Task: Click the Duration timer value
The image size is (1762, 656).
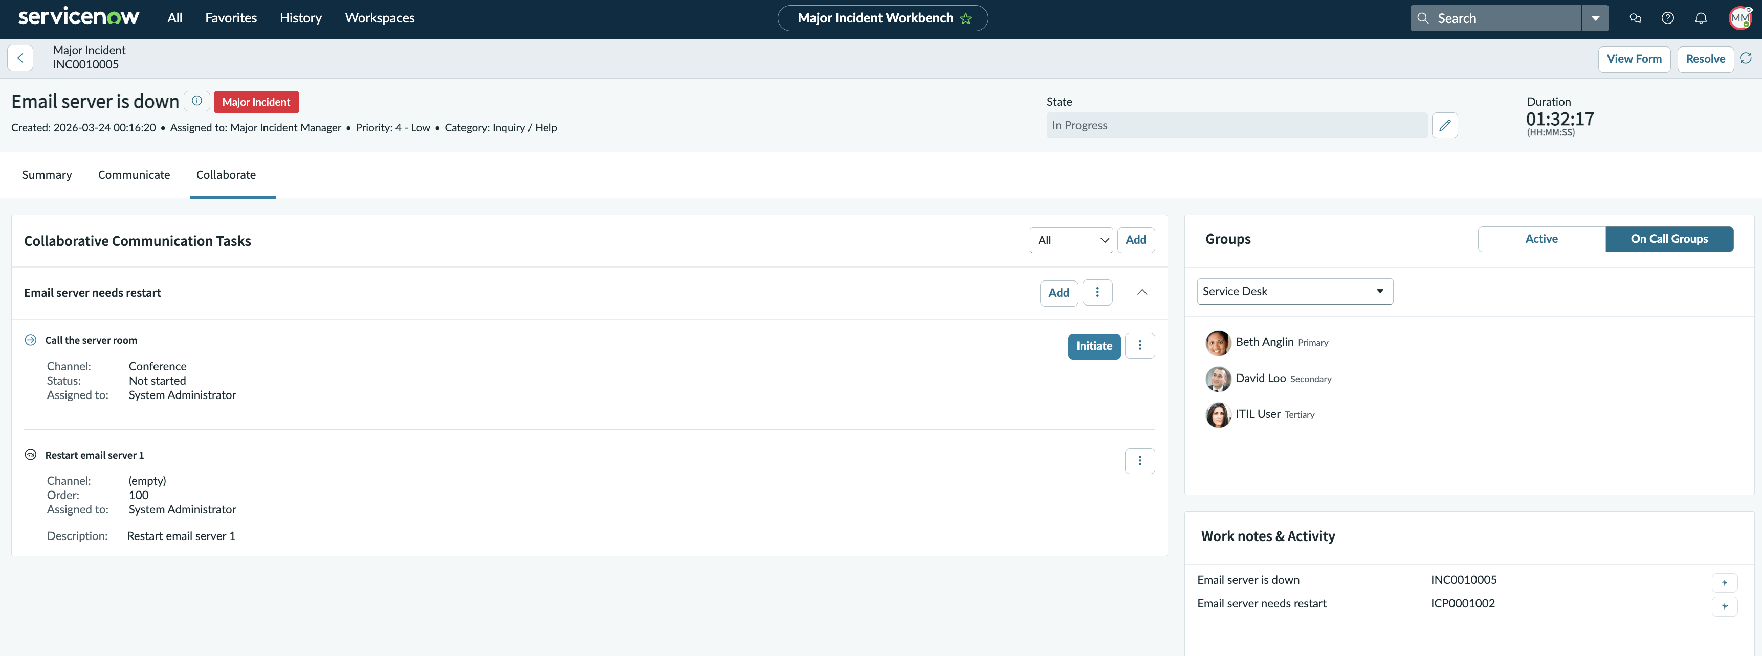Action: 1559,119
